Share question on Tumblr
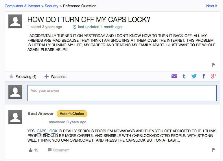 (184, 76)
